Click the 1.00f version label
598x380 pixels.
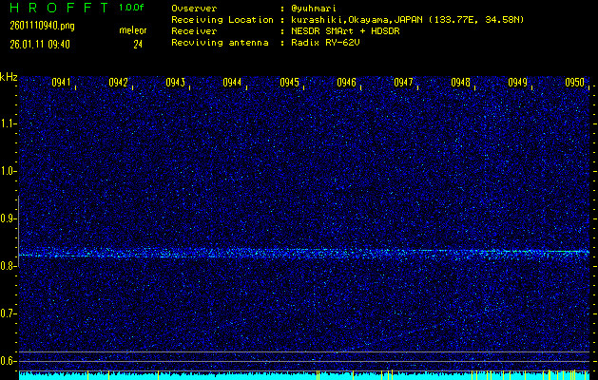click(132, 7)
